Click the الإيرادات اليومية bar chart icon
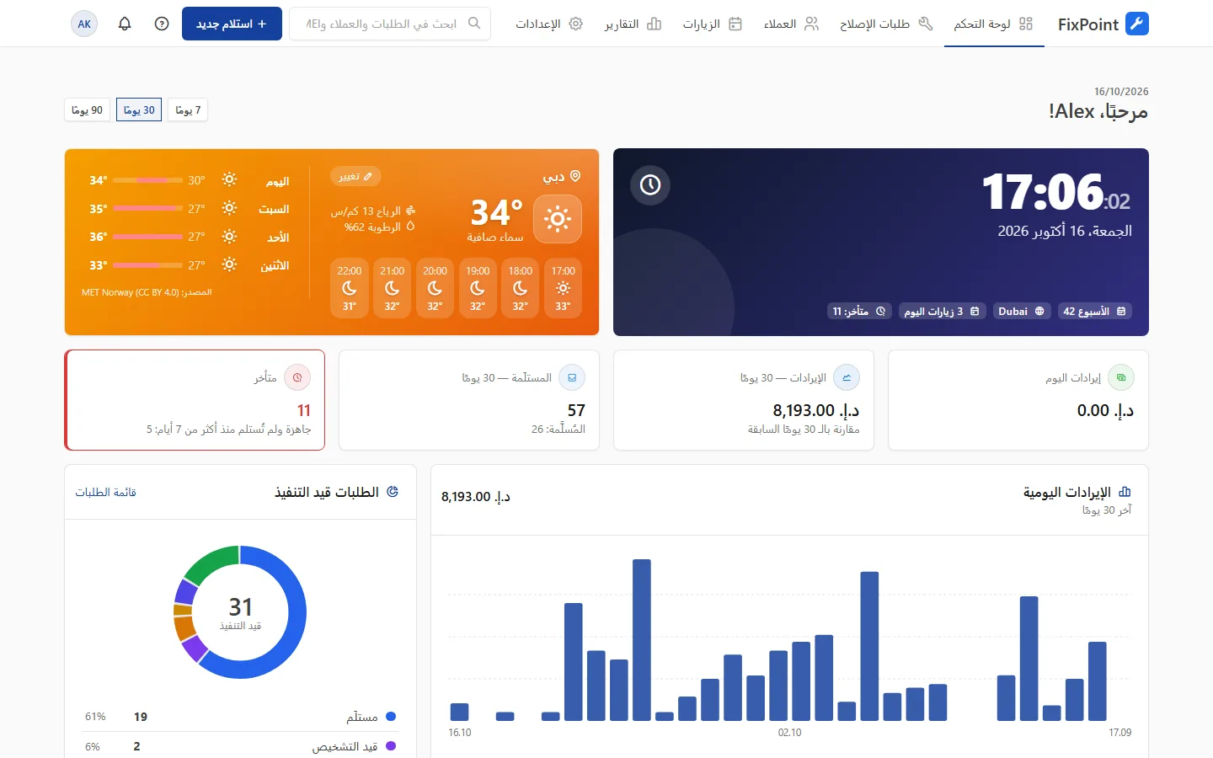Screen dimensions: 1213x758 point(1125,492)
